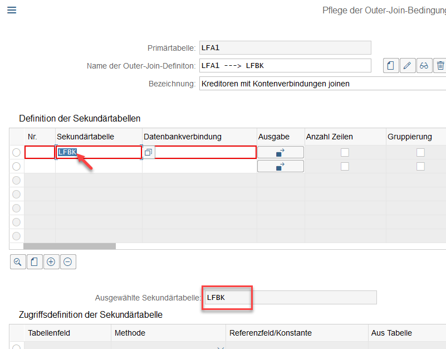Click the Ausgabe button in second row
The width and height of the screenshot is (446, 349).
280,166
